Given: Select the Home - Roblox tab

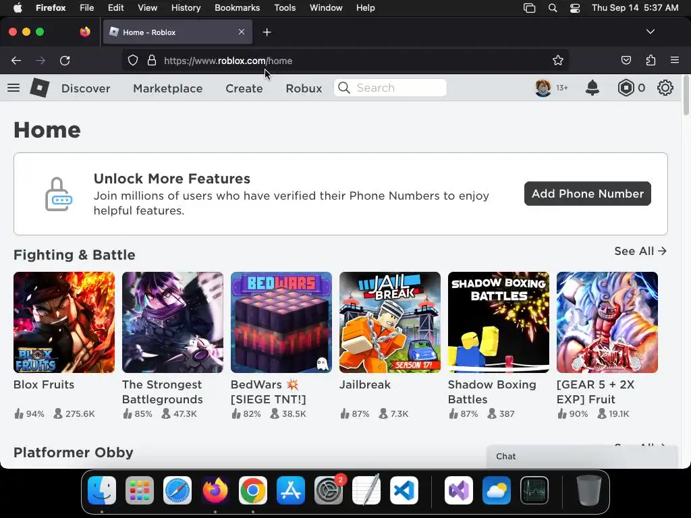Looking at the screenshot, I should pyautogui.click(x=177, y=32).
